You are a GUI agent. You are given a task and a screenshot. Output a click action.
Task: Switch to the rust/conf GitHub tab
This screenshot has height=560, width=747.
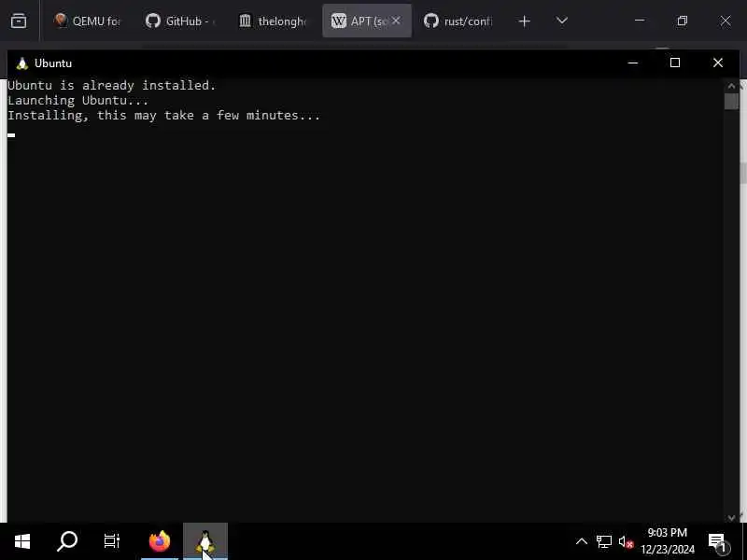(x=458, y=21)
